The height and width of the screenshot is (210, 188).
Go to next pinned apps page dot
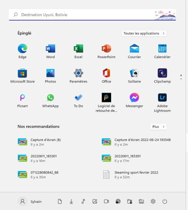pyautogui.click(x=181, y=79)
